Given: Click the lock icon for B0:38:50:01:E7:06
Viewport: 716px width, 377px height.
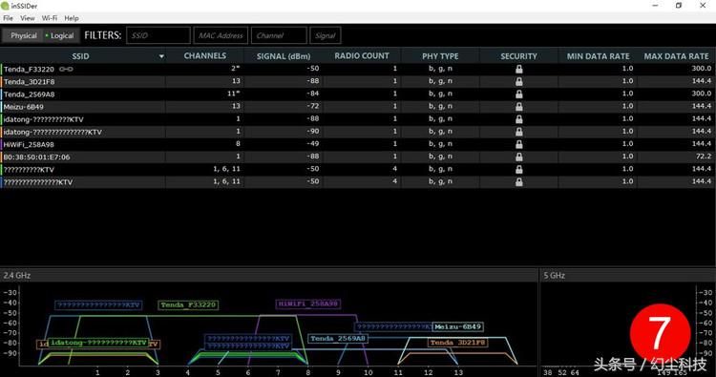Looking at the screenshot, I should point(518,157).
